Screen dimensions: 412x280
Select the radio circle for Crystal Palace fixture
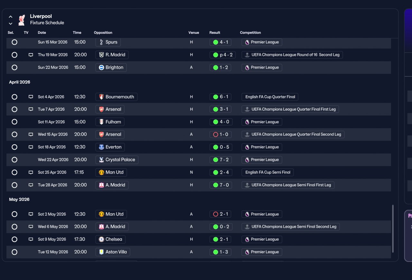click(x=14, y=160)
